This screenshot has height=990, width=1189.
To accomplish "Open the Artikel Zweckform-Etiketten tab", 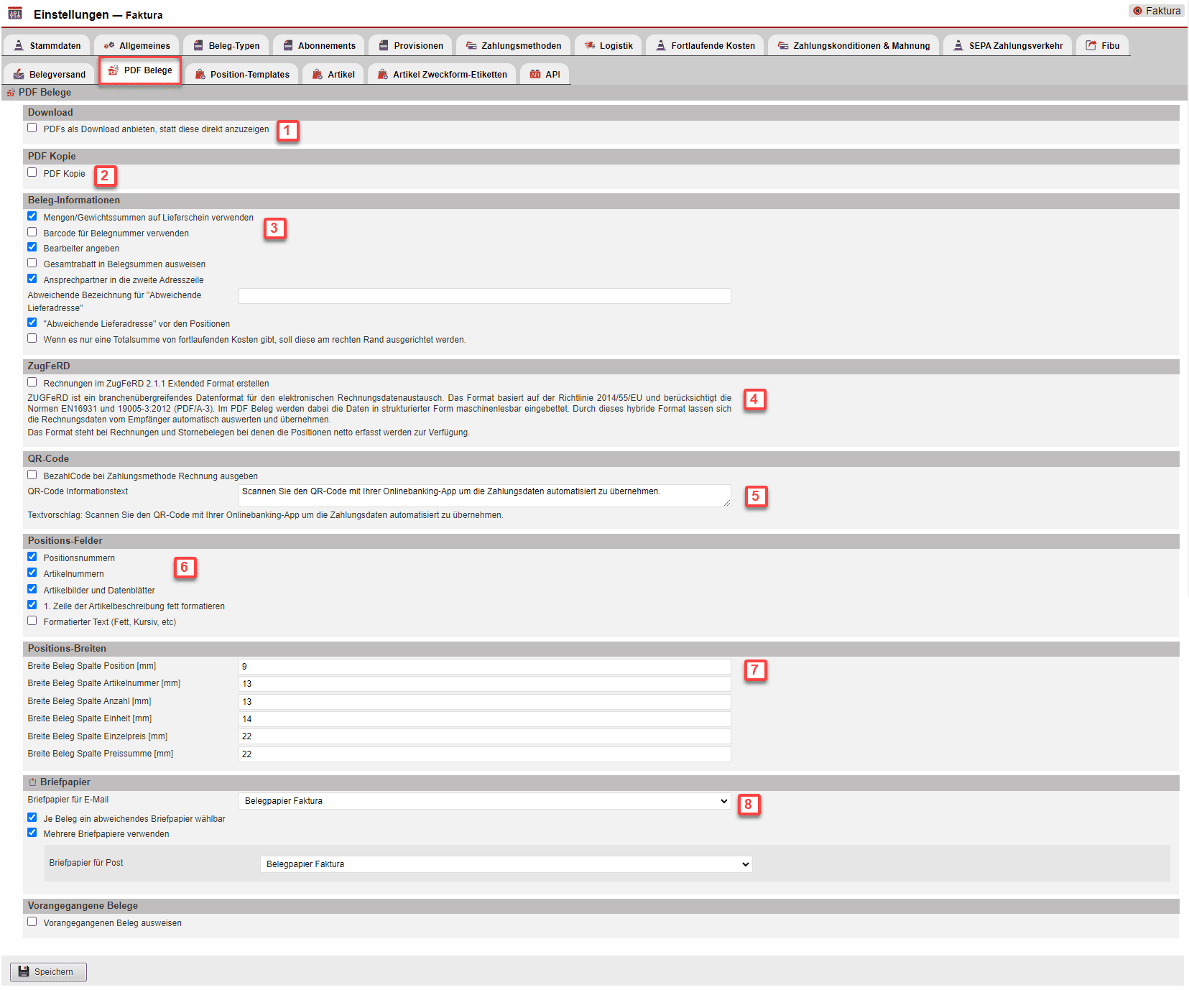I will tap(443, 74).
